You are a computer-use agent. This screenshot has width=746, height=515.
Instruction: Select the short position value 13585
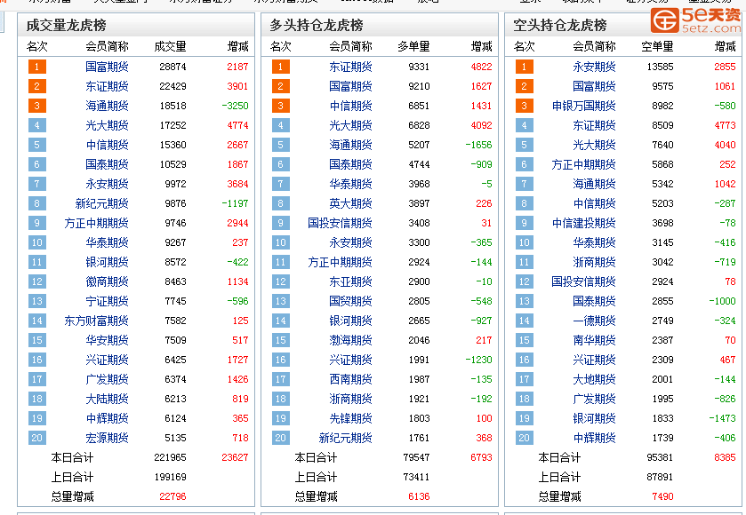[660, 67]
